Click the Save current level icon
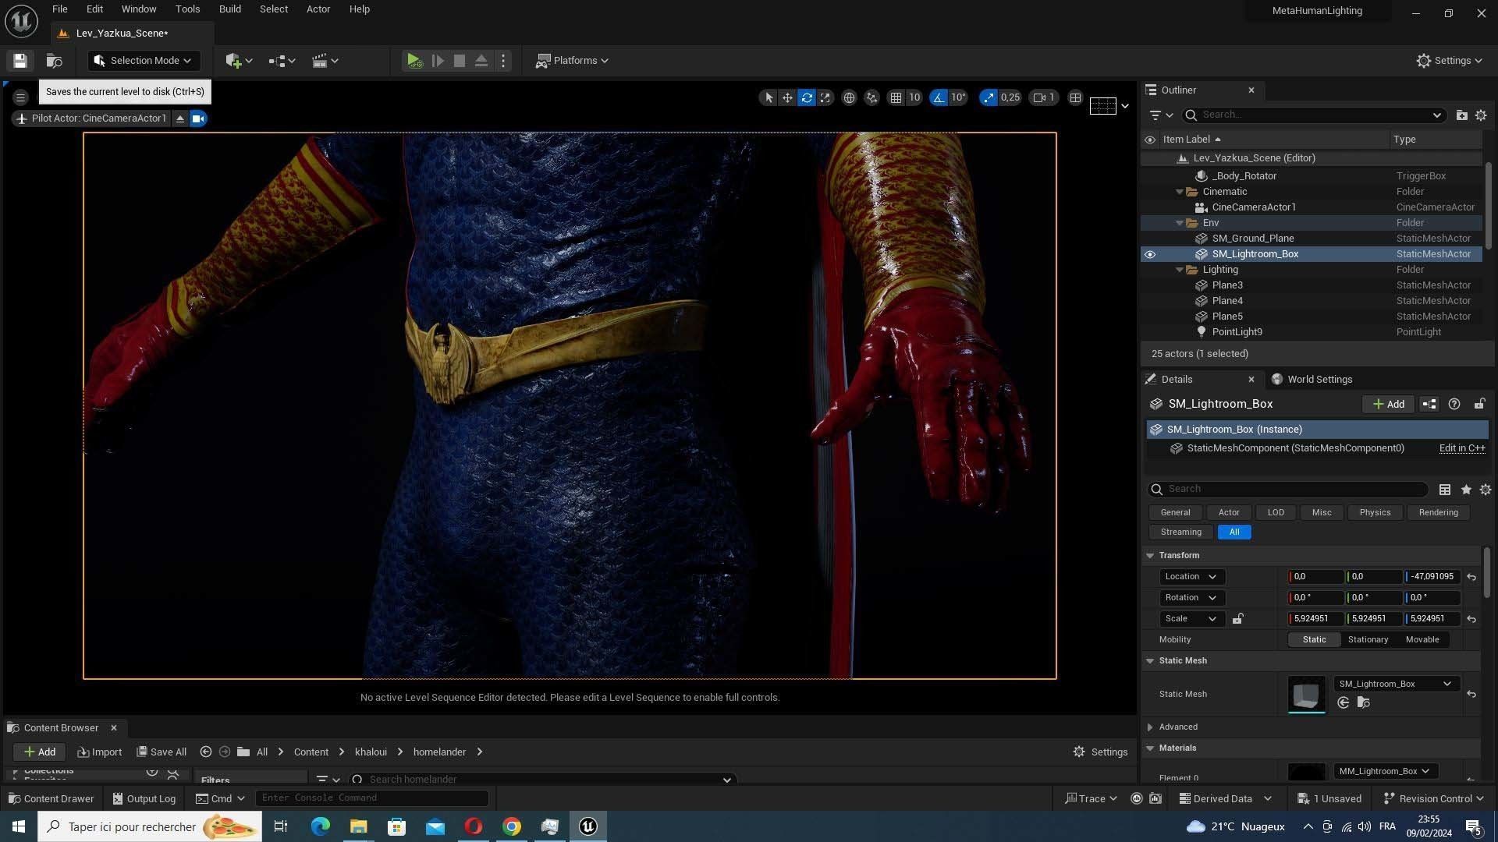The width and height of the screenshot is (1498, 842). pos(20,61)
